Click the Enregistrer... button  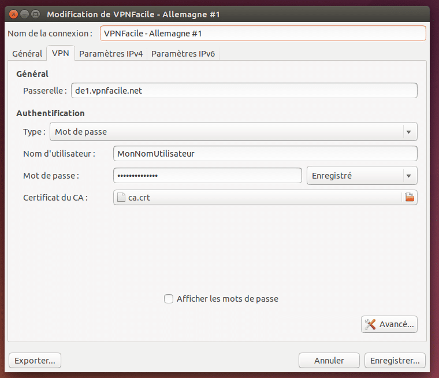[x=395, y=360]
